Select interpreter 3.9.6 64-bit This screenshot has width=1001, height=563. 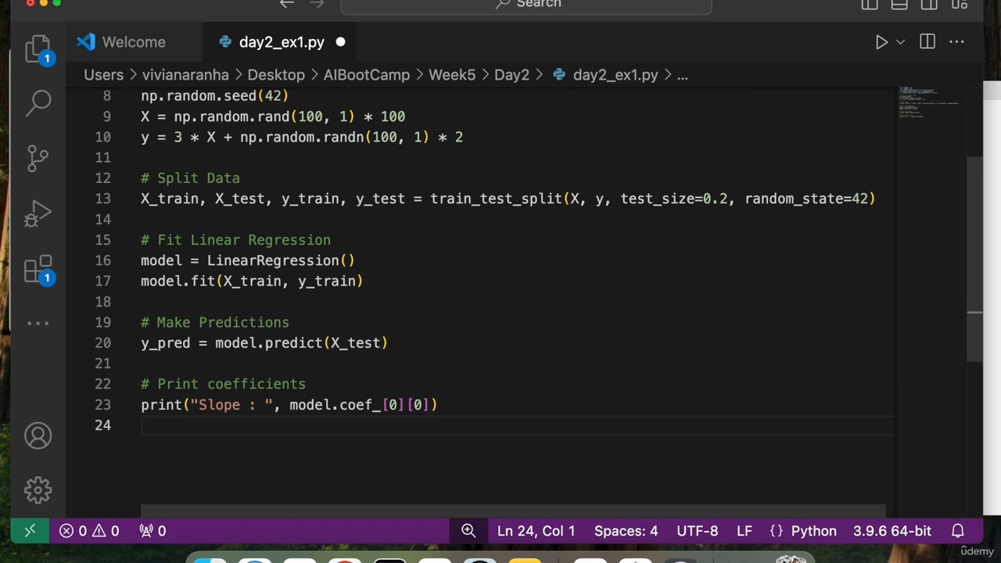[892, 531]
